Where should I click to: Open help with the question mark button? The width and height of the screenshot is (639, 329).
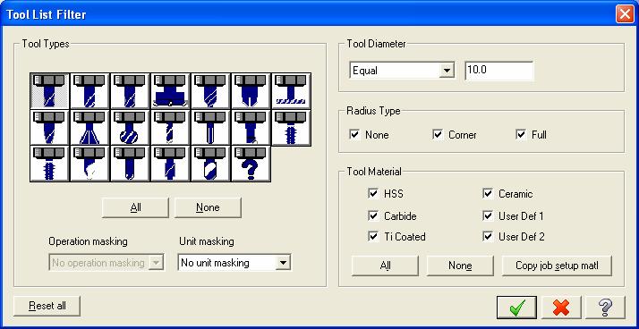[605, 308]
